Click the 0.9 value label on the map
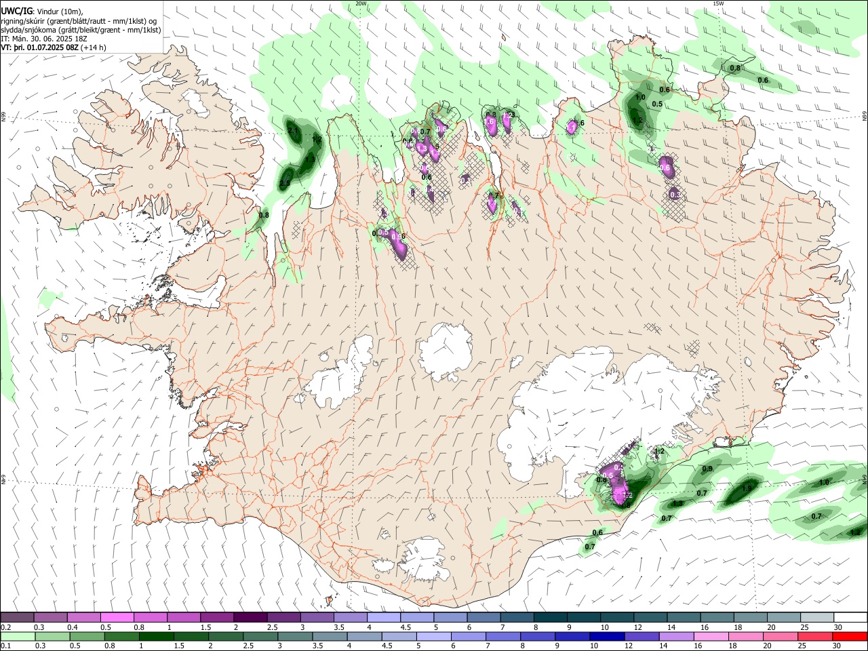 click(x=707, y=469)
